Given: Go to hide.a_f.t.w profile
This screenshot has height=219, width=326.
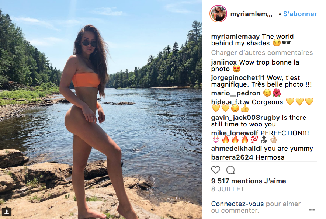Looking at the screenshot, I should [230, 102].
